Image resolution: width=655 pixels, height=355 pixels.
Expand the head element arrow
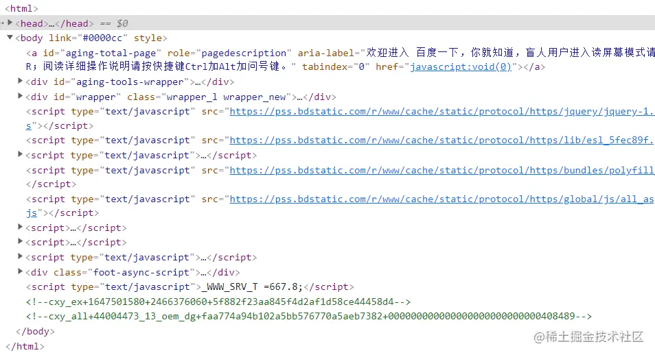click(10, 23)
